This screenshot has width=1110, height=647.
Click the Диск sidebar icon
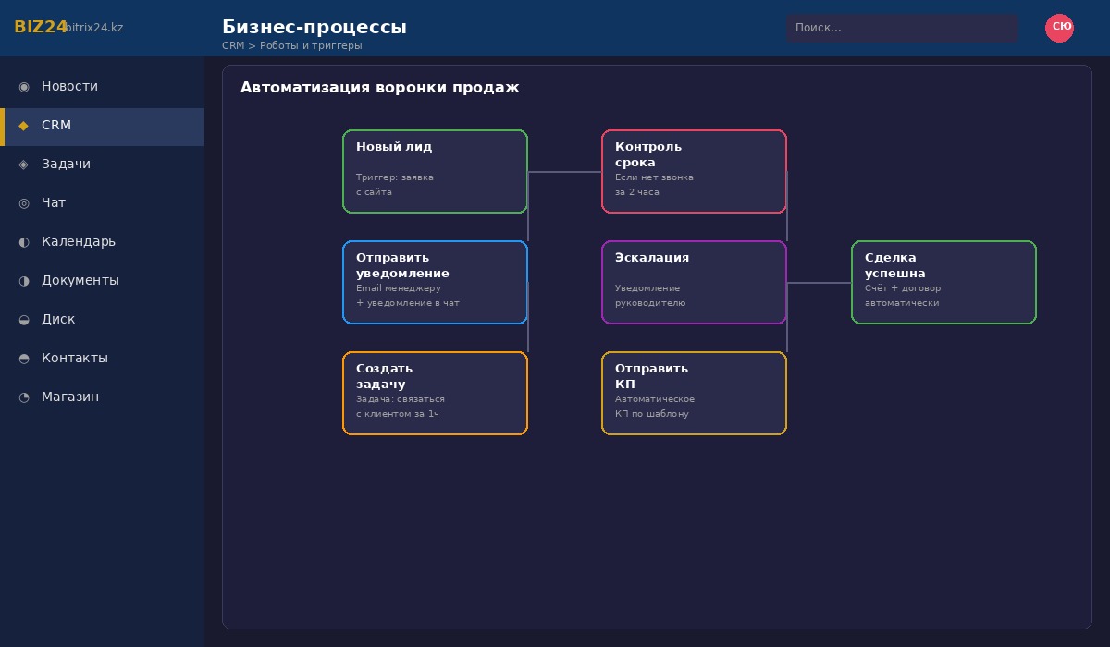[x=24, y=320]
